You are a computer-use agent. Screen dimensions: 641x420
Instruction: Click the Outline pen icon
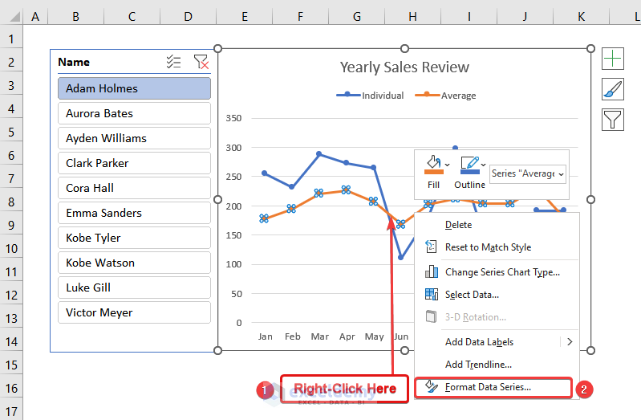(x=469, y=165)
